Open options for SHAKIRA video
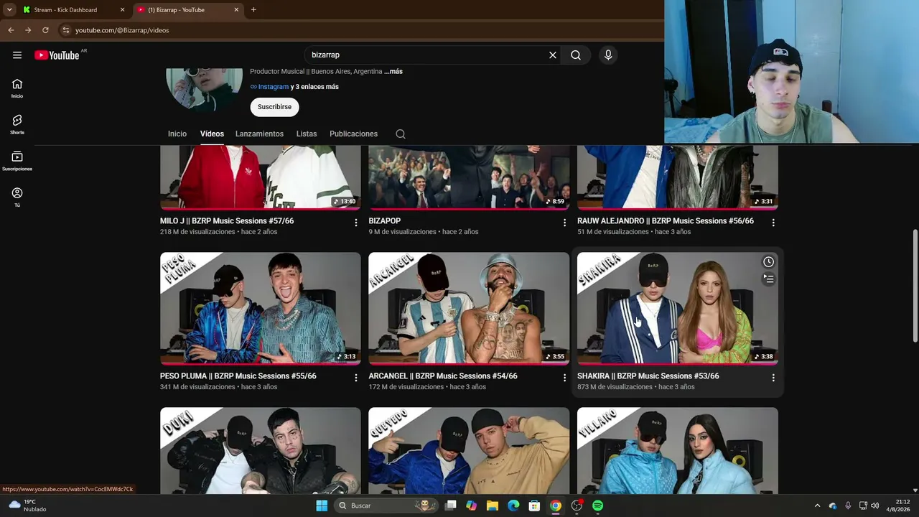This screenshot has height=517, width=919. 773,378
